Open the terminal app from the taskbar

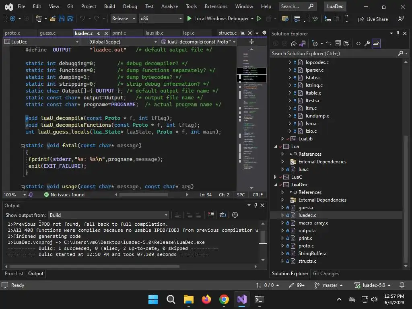[260, 299]
